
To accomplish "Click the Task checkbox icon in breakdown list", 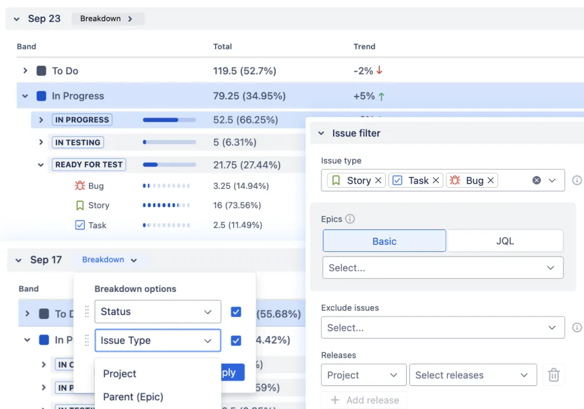I will 79,225.
